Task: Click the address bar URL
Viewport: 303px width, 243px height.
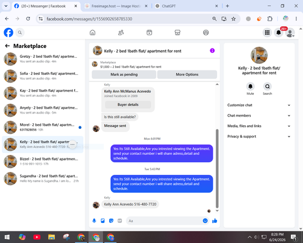Action: 89,19
